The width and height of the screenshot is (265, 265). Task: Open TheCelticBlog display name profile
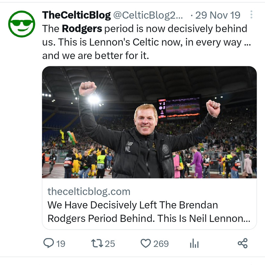tap(76, 15)
